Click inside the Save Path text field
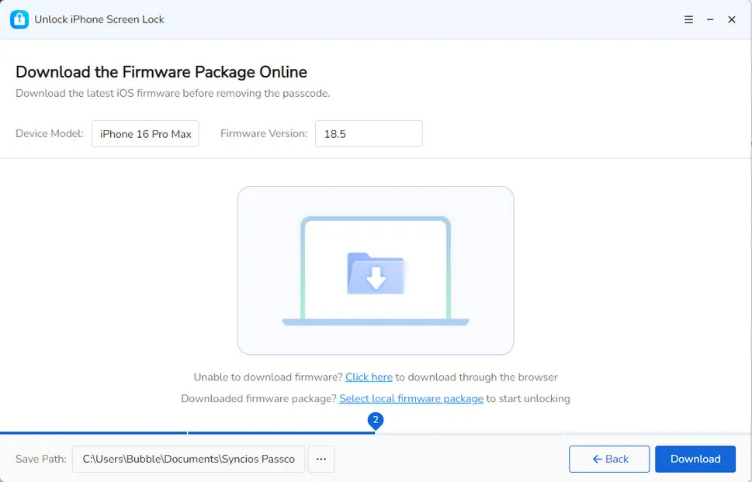 click(x=189, y=459)
